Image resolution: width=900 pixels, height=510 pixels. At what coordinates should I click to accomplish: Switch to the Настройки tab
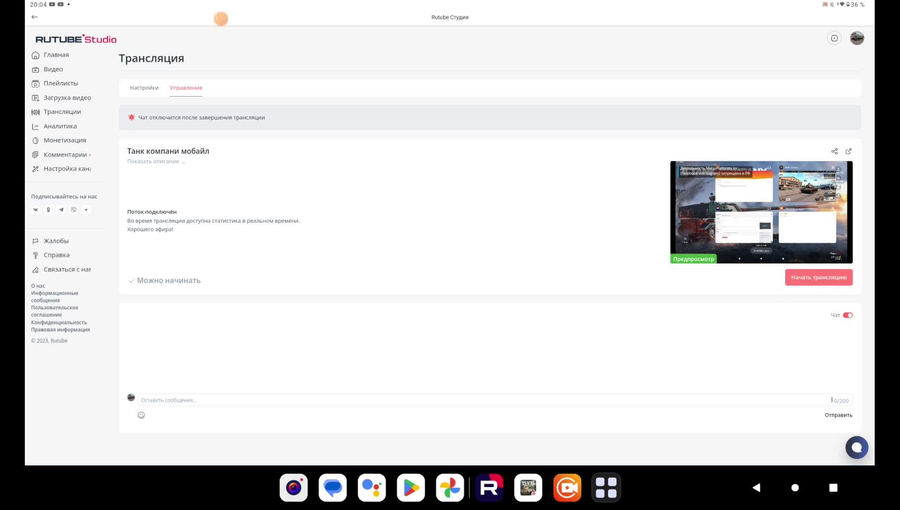144,88
